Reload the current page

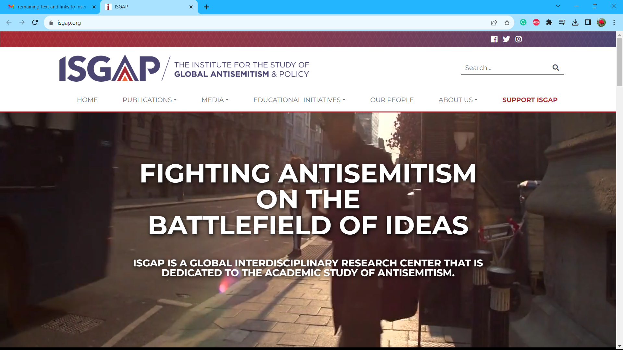pyautogui.click(x=35, y=22)
